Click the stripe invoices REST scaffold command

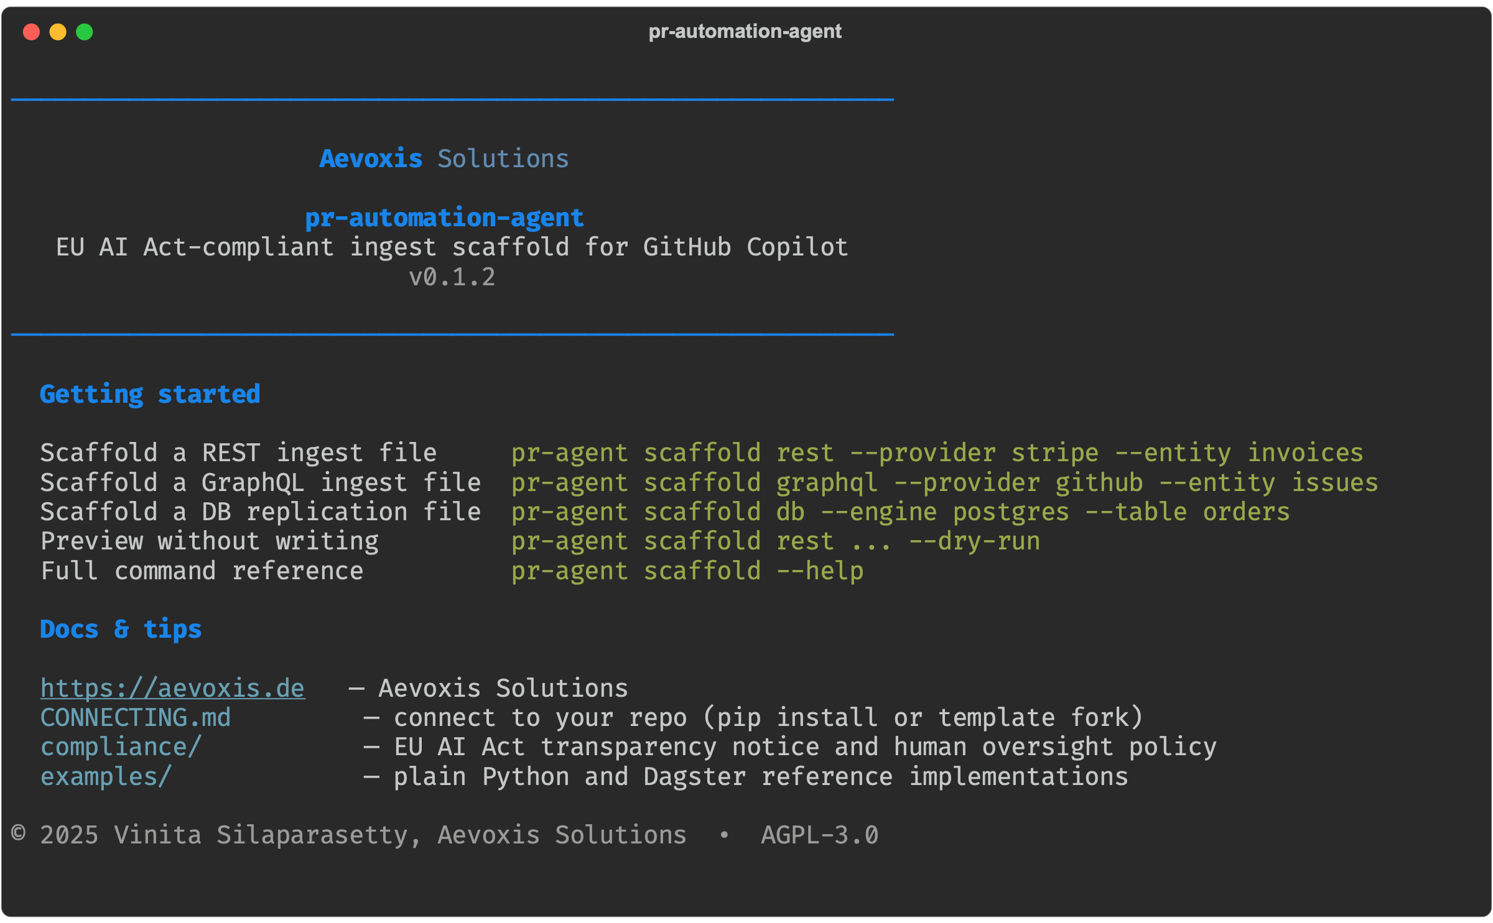937,452
